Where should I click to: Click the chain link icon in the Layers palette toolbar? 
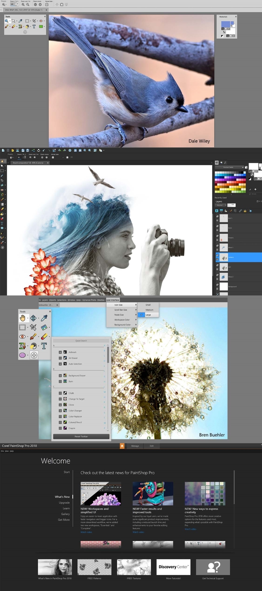pyautogui.click(x=240, y=211)
